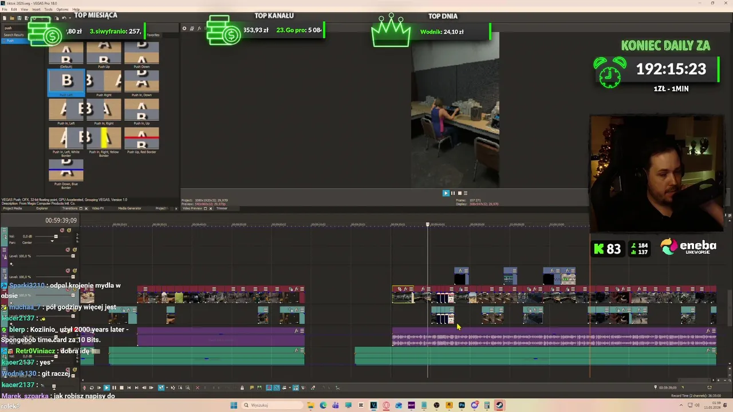Adjust track 15 volume slider
The image size is (733, 412).
(x=56, y=236)
